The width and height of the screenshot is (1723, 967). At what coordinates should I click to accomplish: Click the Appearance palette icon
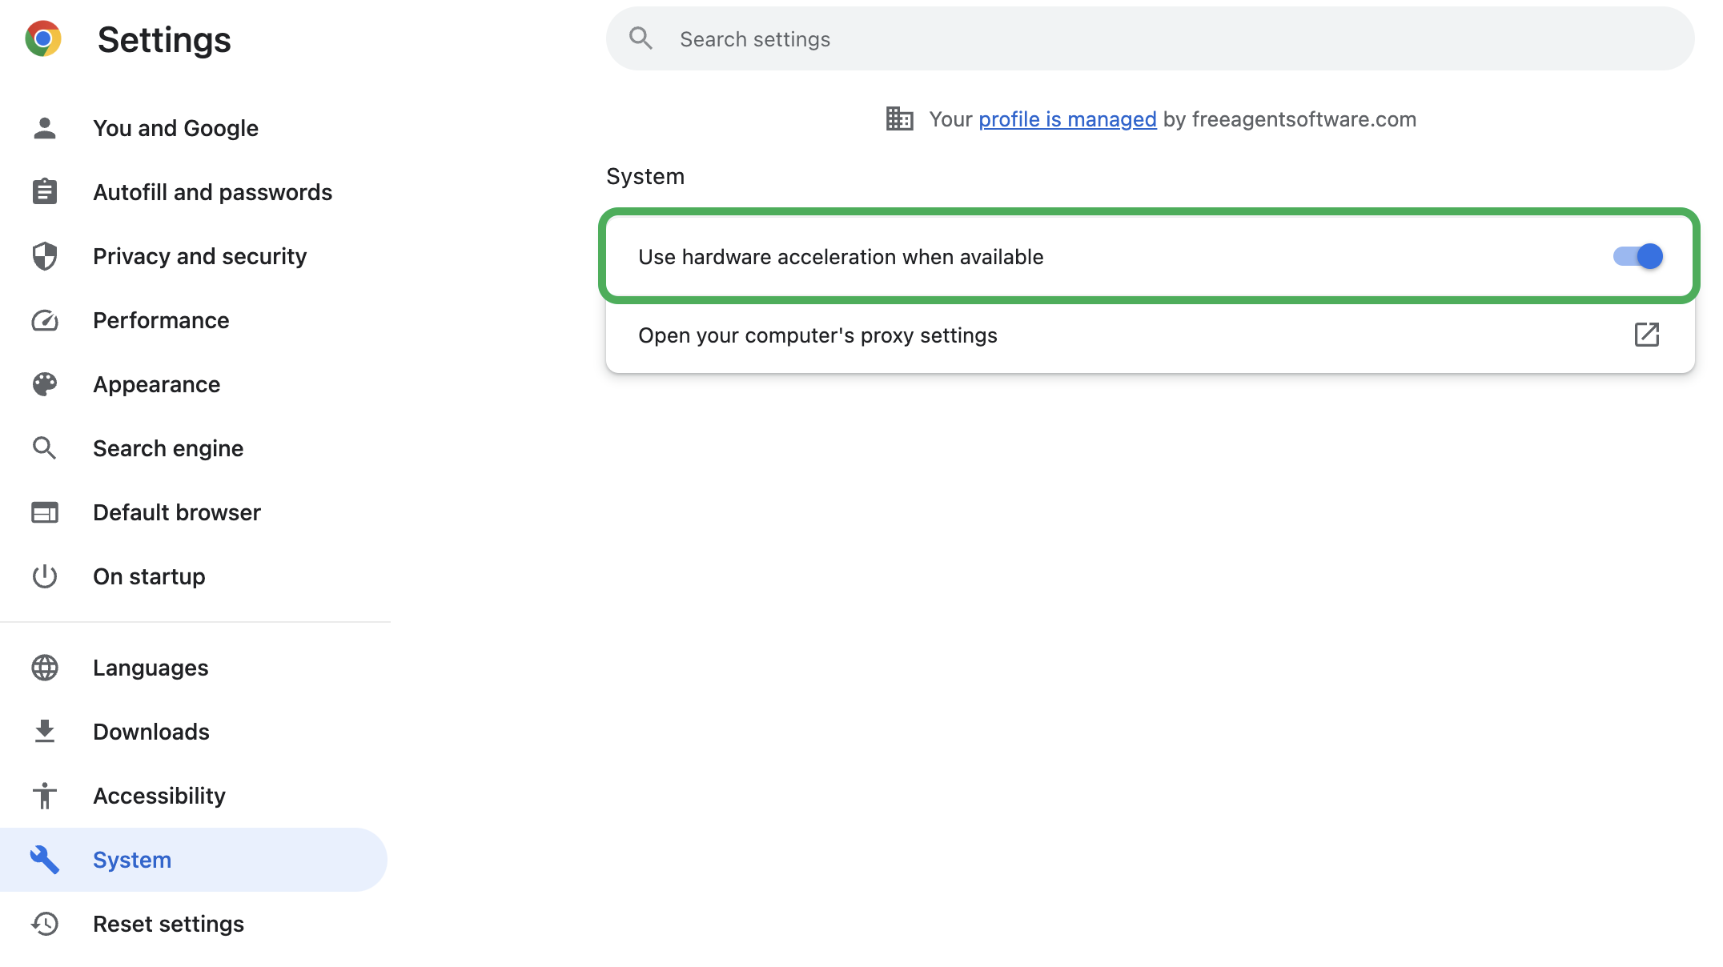tap(45, 384)
